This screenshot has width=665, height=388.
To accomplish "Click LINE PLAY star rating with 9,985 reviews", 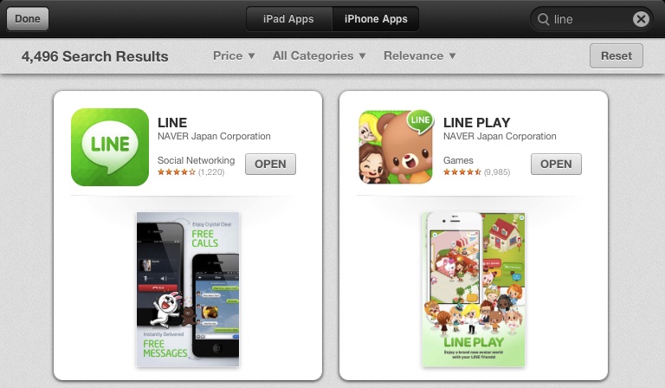I will coord(477,172).
